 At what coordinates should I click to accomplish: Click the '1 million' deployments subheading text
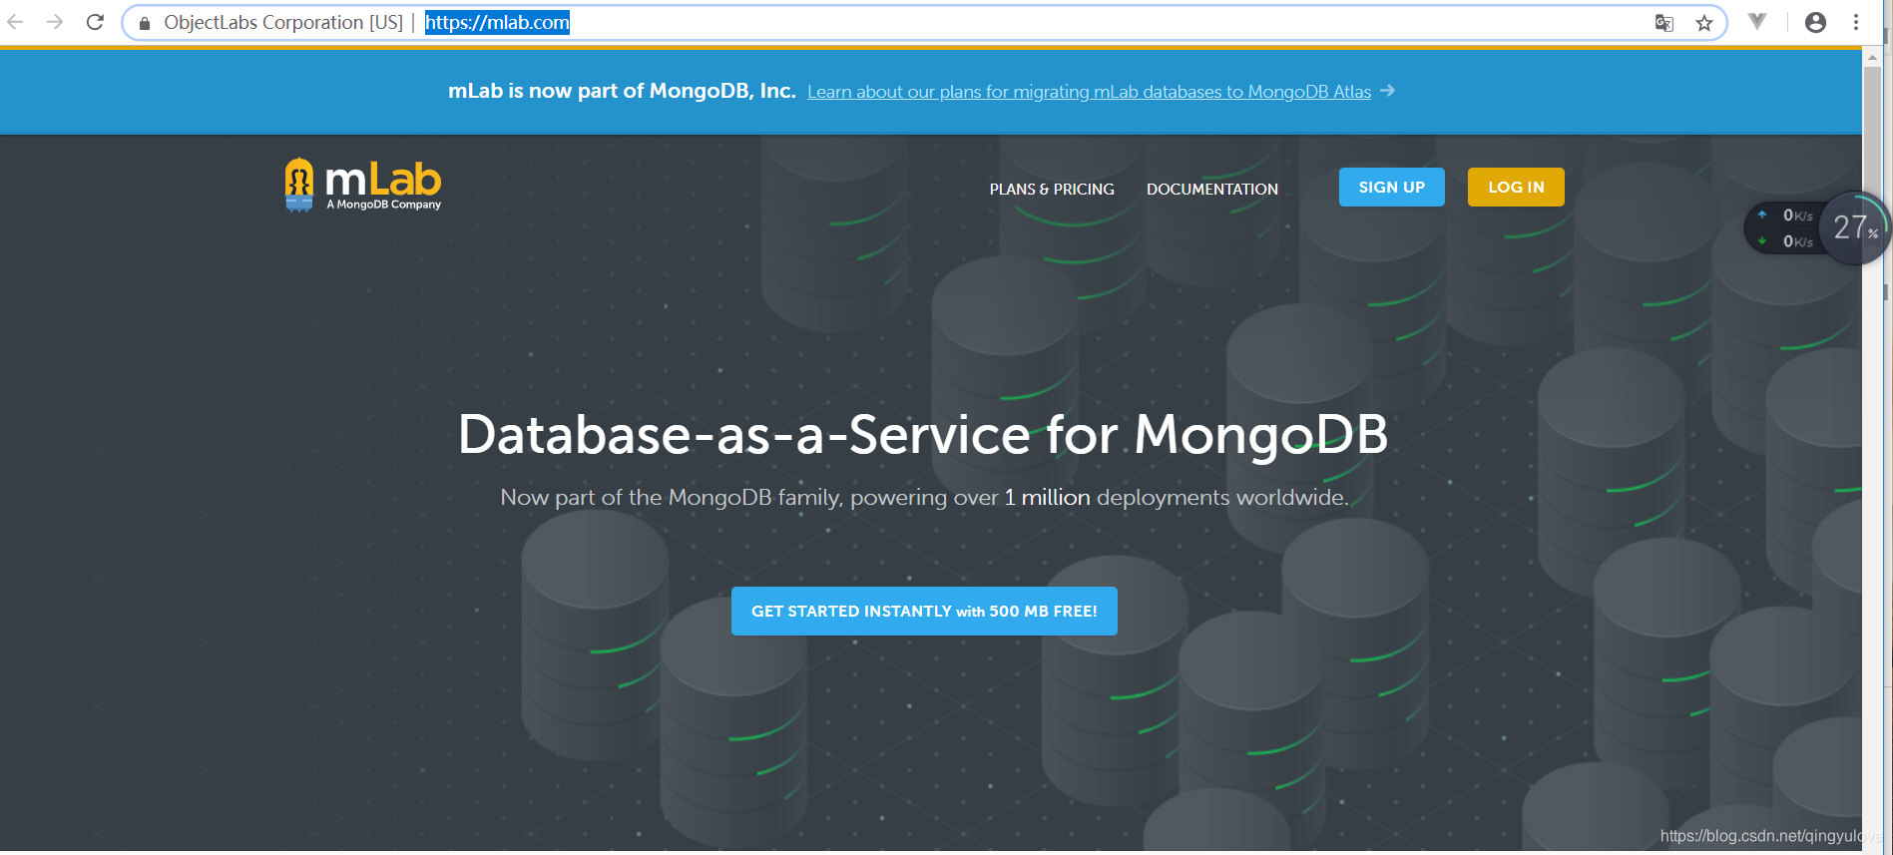1047,497
